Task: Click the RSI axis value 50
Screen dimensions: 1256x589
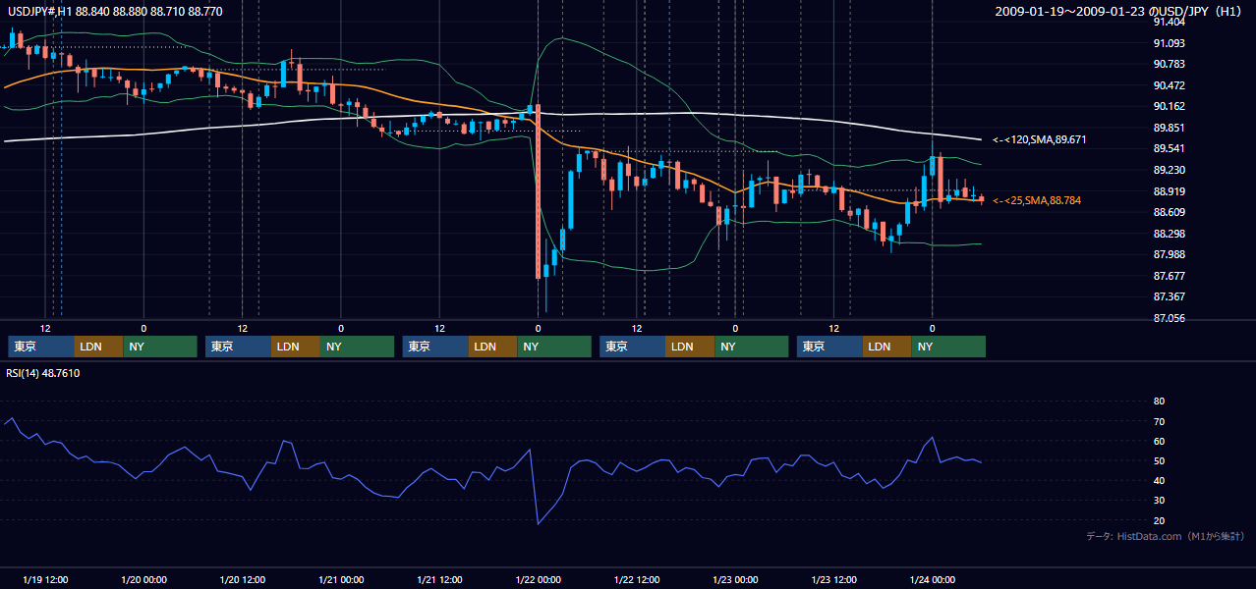Action: point(1159,460)
